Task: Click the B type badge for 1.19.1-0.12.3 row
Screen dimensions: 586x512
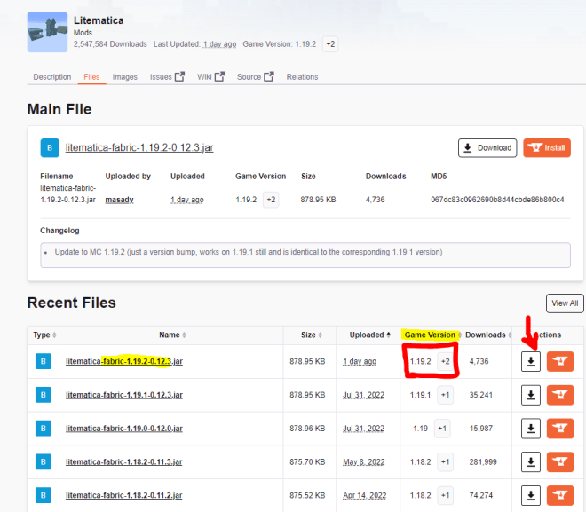Action: 44,395
